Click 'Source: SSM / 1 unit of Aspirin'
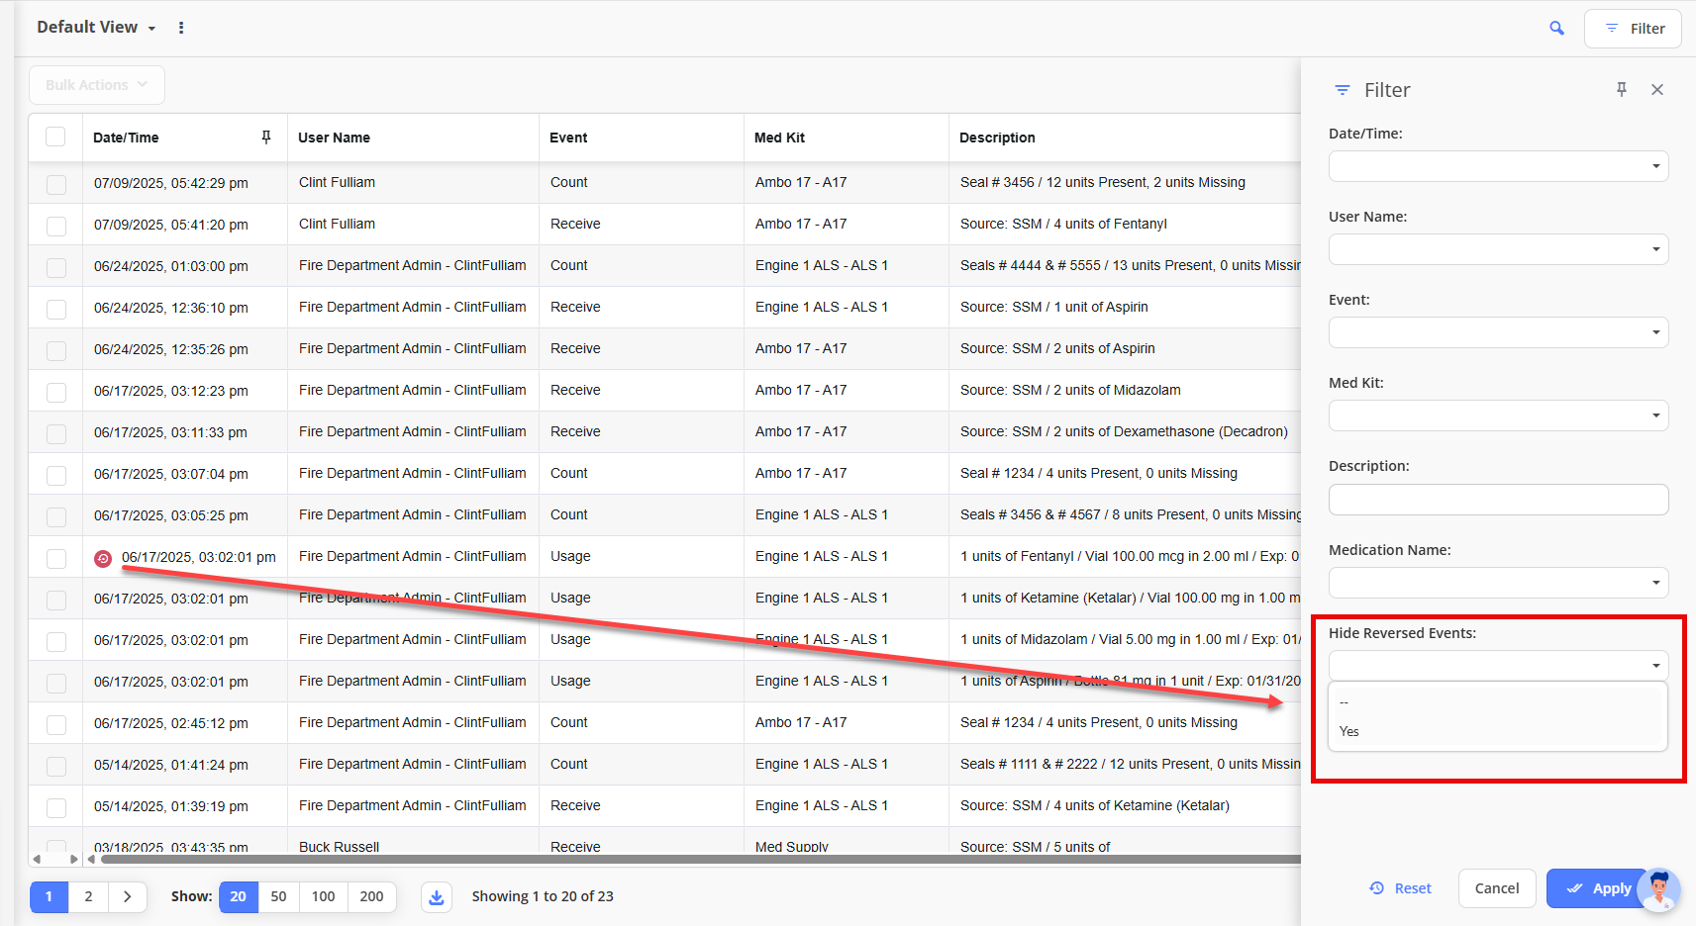This screenshot has width=1696, height=926. pos(1054,307)
